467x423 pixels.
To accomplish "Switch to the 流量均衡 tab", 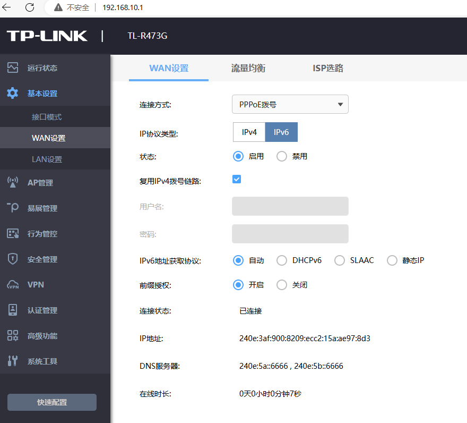I will (248, 68).
